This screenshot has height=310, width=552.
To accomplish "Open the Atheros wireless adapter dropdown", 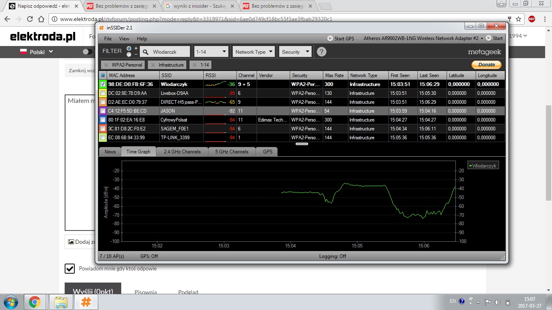I will (423, 38).
